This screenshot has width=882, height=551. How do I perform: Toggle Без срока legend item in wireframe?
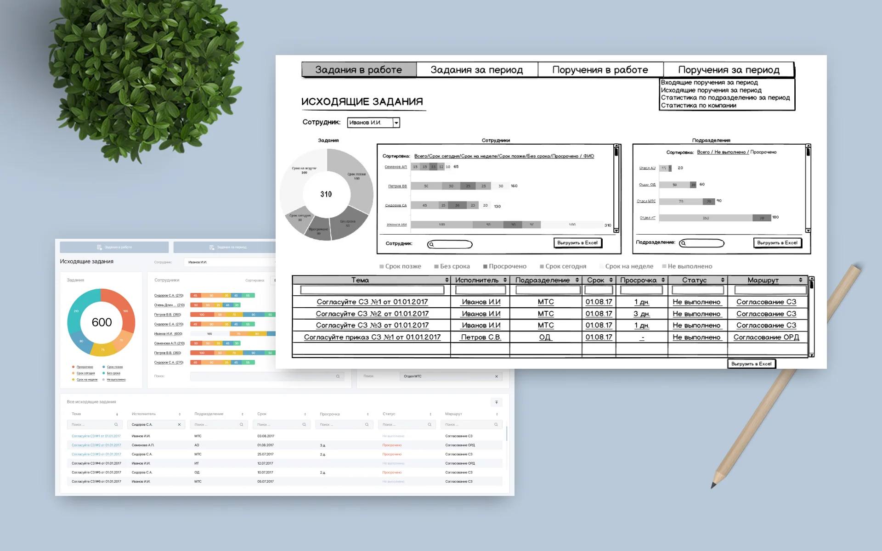pyautogui.click(x=452, y=266)
